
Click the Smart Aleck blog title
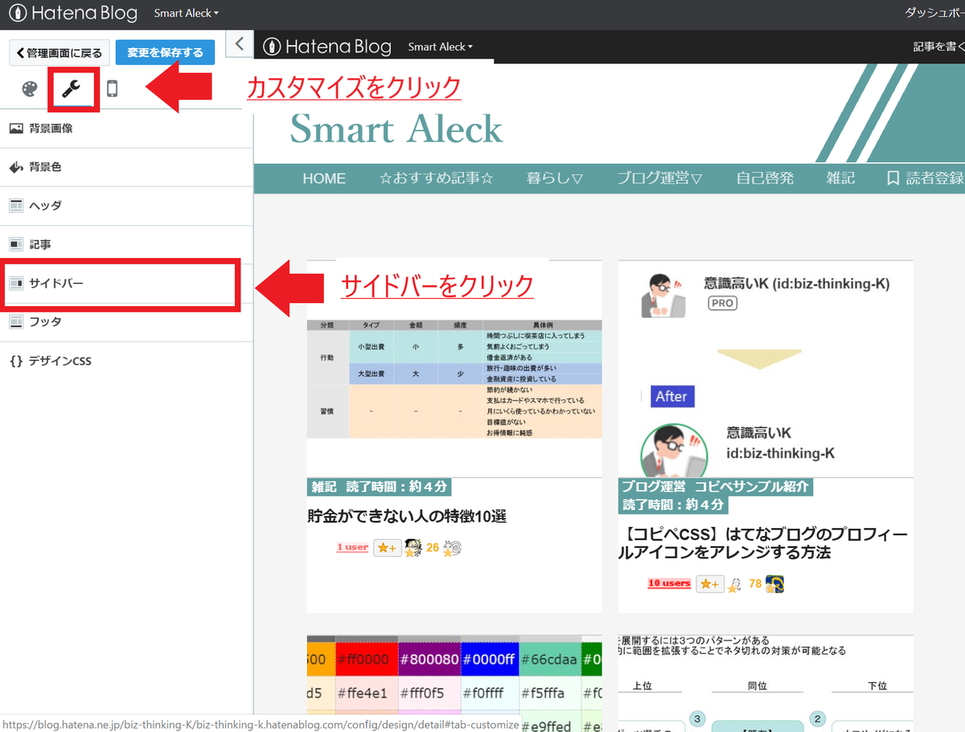(396, 129)
